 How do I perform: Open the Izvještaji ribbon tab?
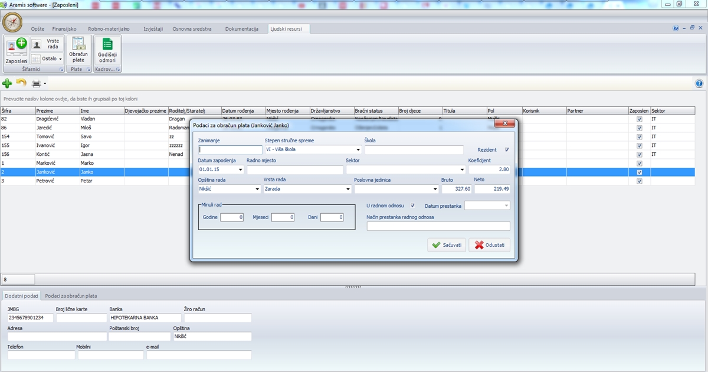click(153, 28)
